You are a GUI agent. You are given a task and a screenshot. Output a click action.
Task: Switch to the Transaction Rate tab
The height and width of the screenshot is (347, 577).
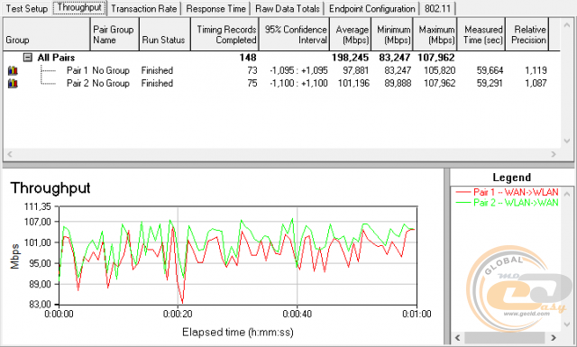(144, 8)
